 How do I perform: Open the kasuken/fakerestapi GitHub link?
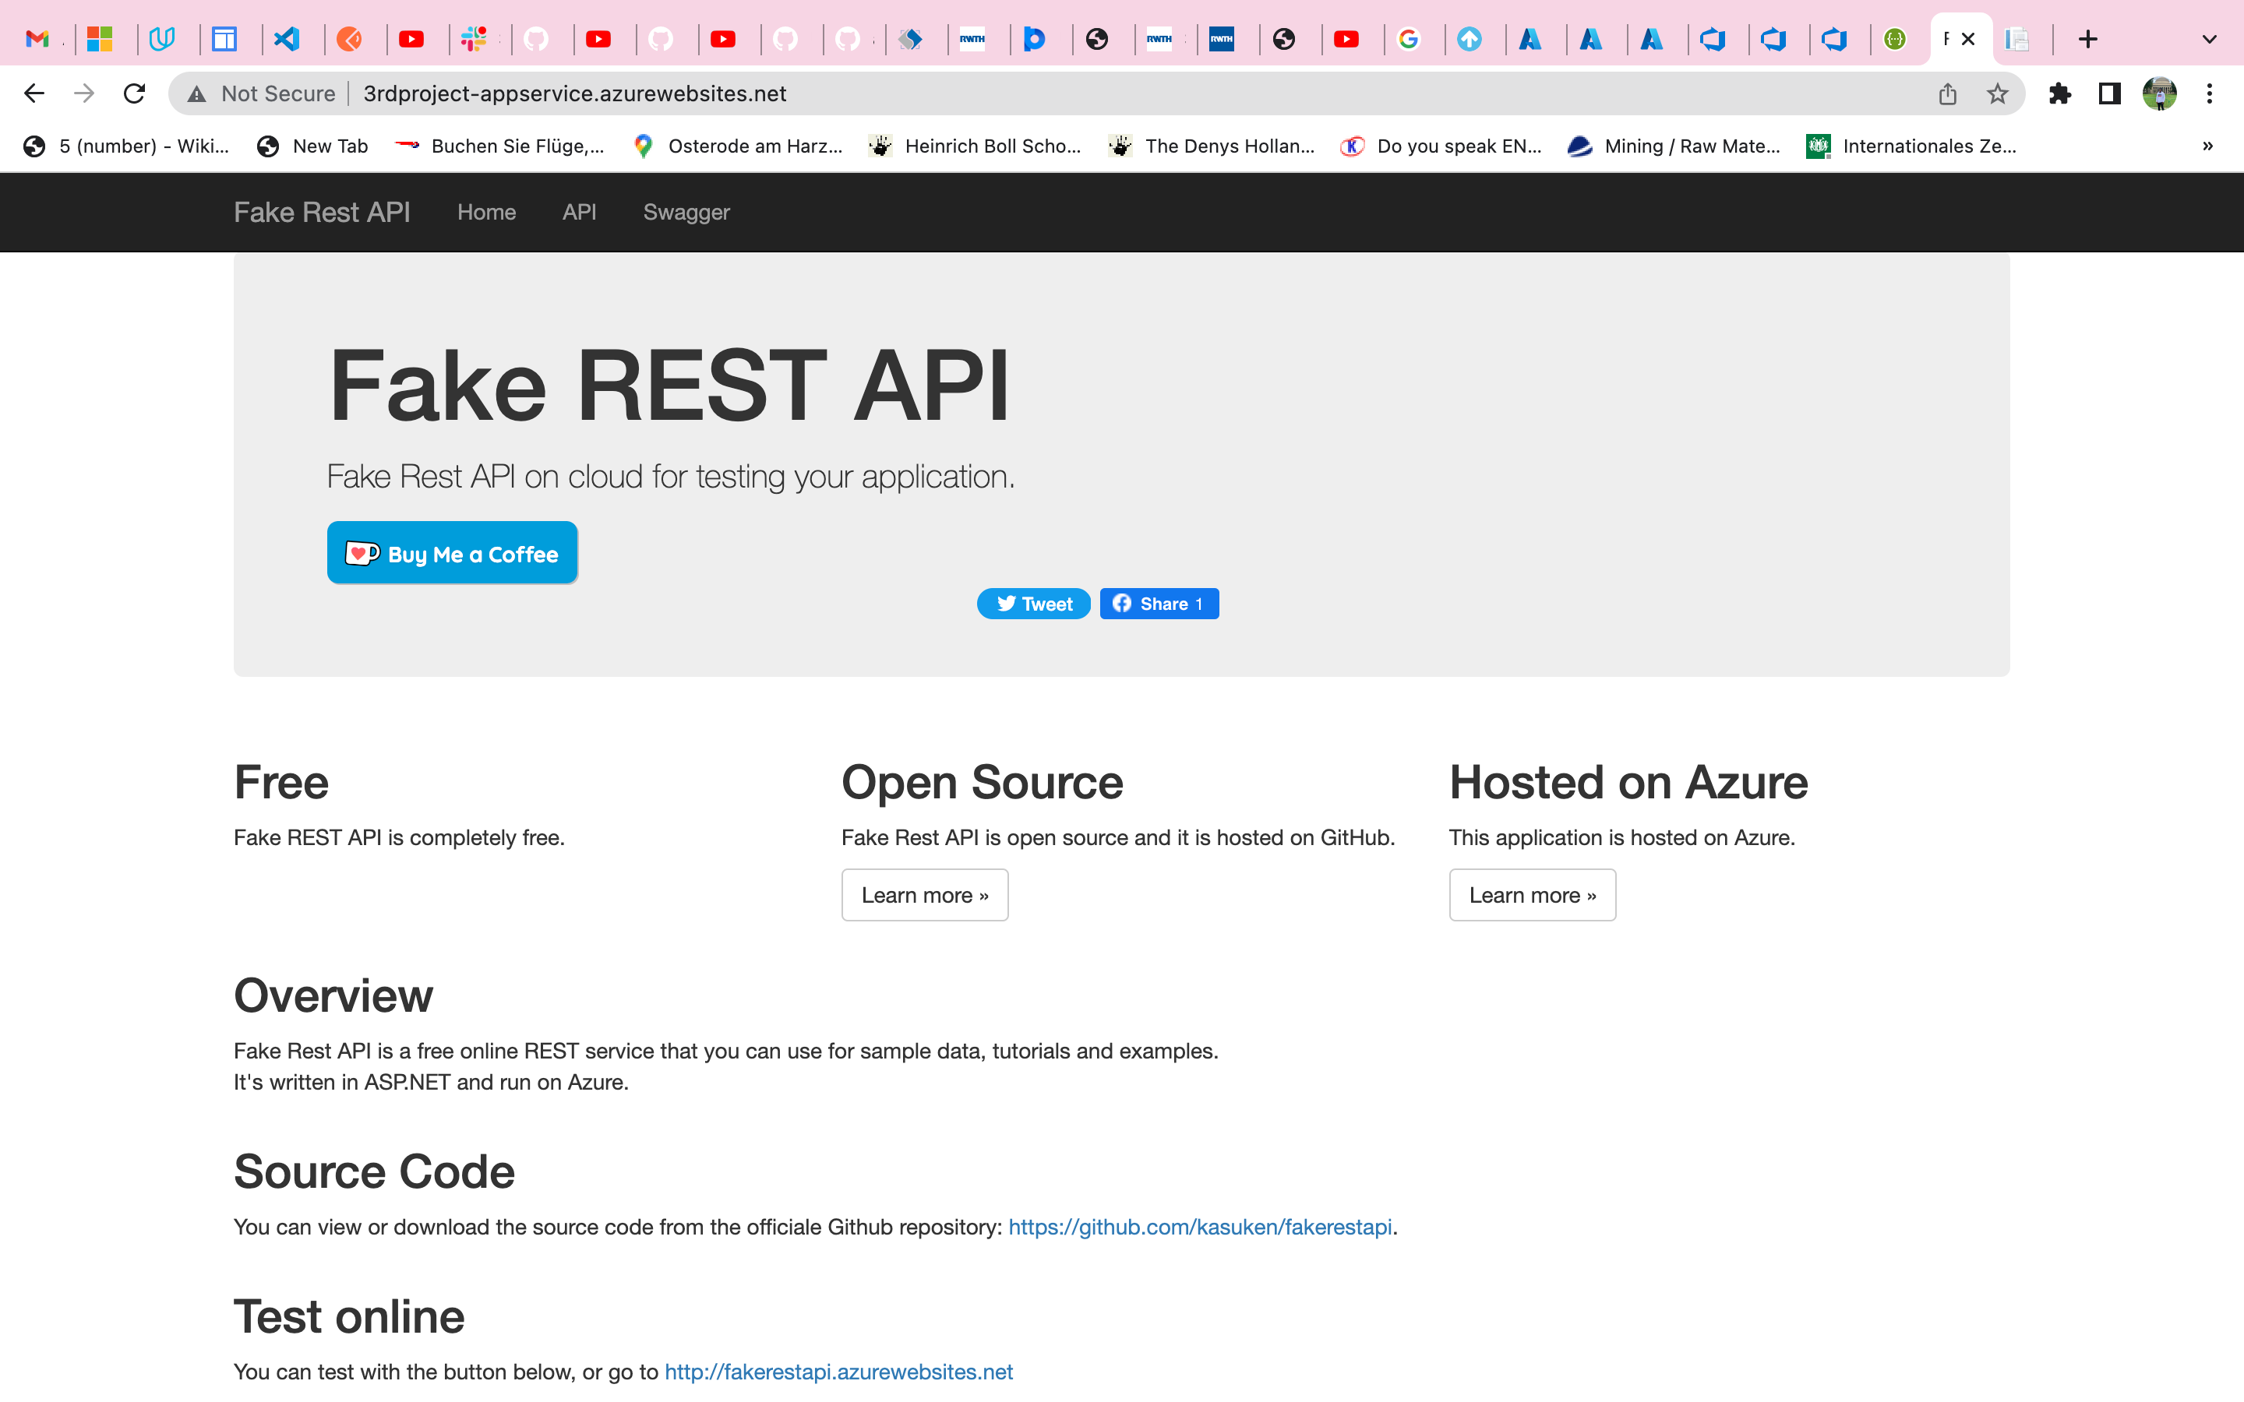tap(1200, 1226)
